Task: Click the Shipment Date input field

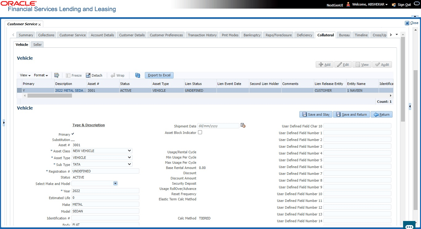Action: tap(218, 126)
